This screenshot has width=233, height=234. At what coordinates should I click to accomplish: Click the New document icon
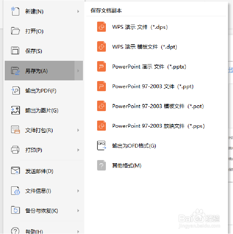click(15, 11)
